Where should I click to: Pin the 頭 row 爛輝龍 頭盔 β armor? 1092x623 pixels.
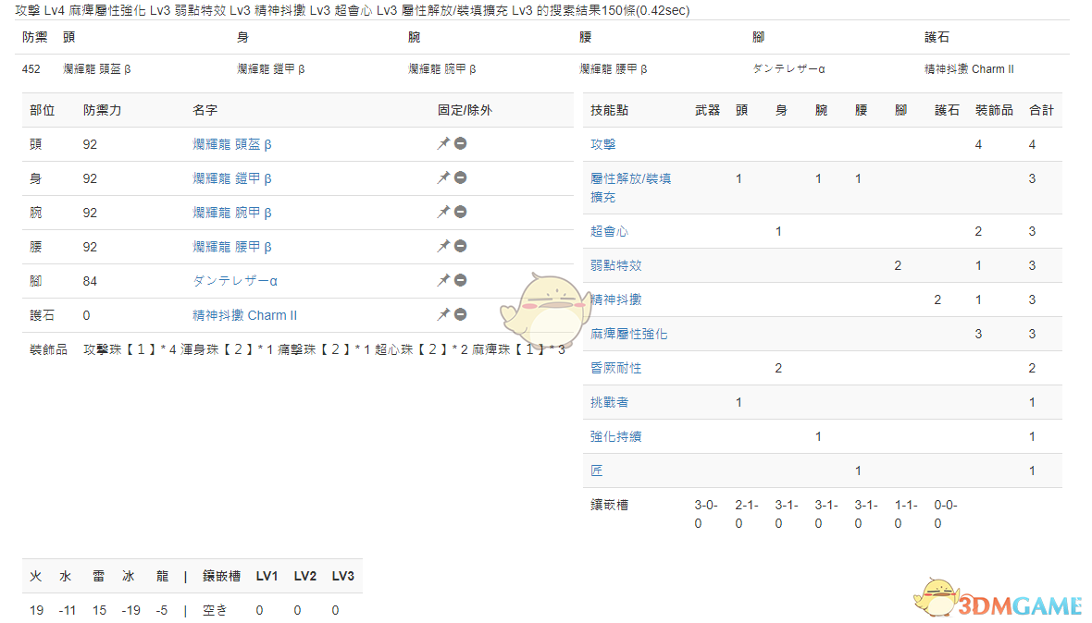pyautogui.click(x=443, y=144)
